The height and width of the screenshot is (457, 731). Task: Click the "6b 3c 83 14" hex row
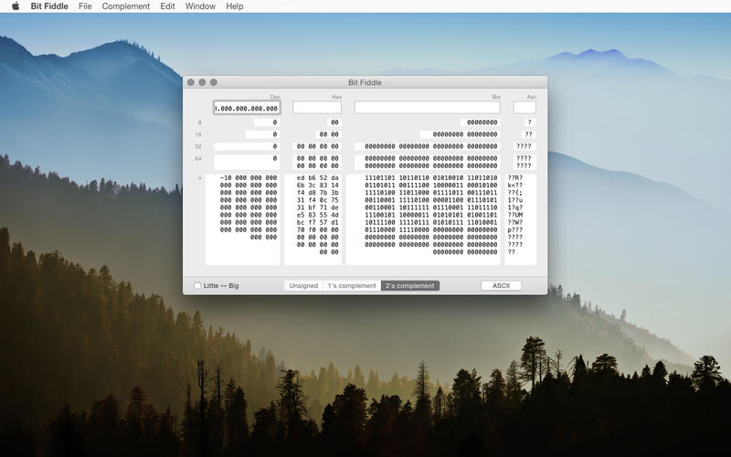[x=317, y=186]
